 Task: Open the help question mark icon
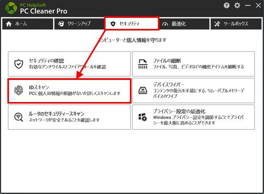tap(227, 5)
